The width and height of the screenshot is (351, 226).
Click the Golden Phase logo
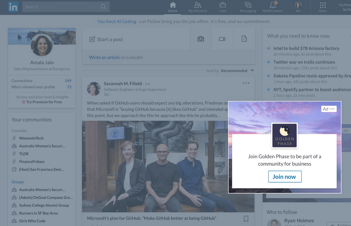(x=285, y=135)
